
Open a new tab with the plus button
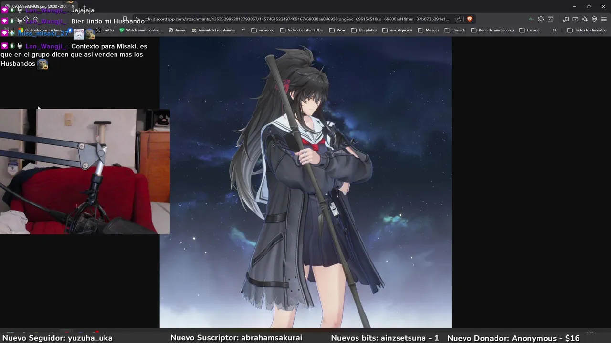click(84, 6)
